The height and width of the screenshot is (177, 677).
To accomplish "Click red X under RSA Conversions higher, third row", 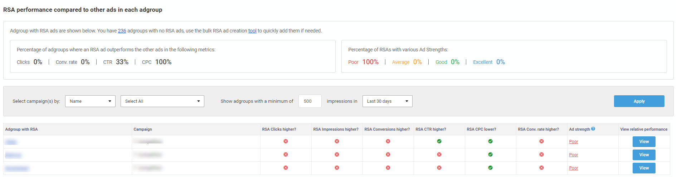I will (388, 168).
